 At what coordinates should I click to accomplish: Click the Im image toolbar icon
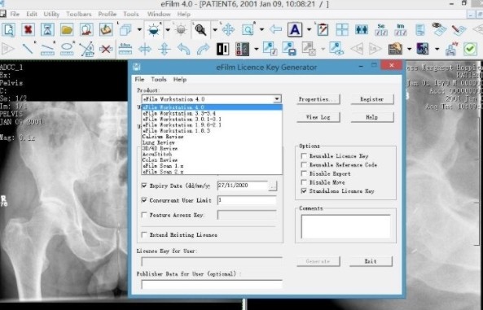[401, 30]
